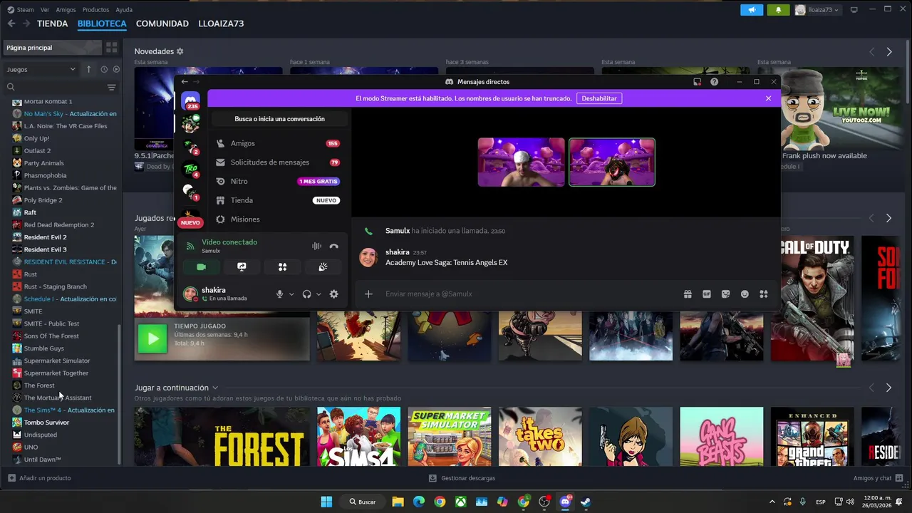Click Deshabilitar streamer mode button
The image size is (912, 513).
coord(598,98)
